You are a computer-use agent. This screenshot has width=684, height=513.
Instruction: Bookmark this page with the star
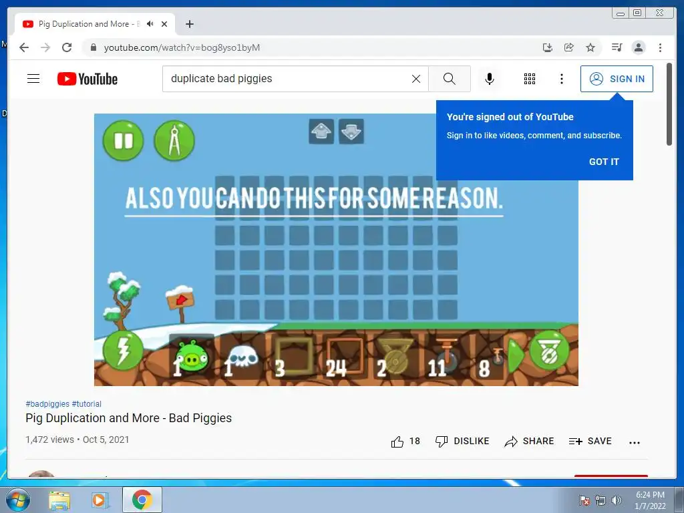point(590,47)
